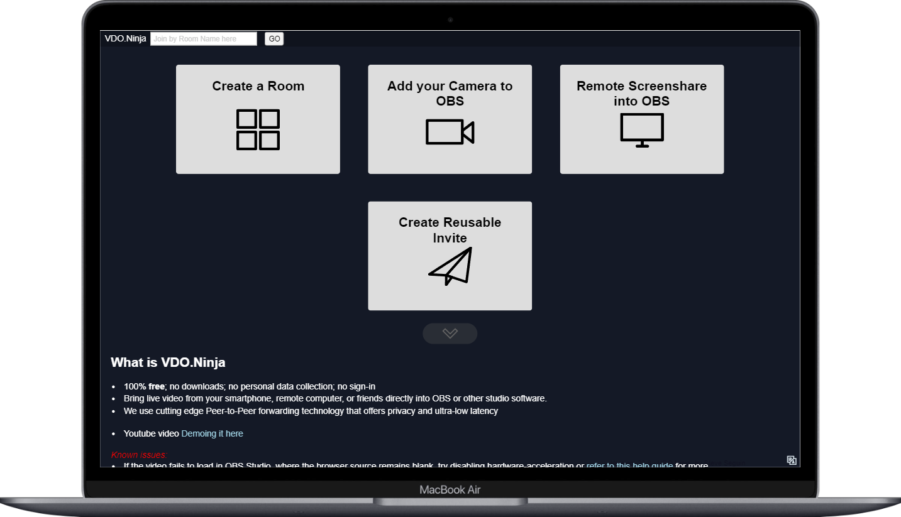This screenshot has width=901, height=517.
Task: Click the four-square grid room icon
Action: click(x=258, y=130)
